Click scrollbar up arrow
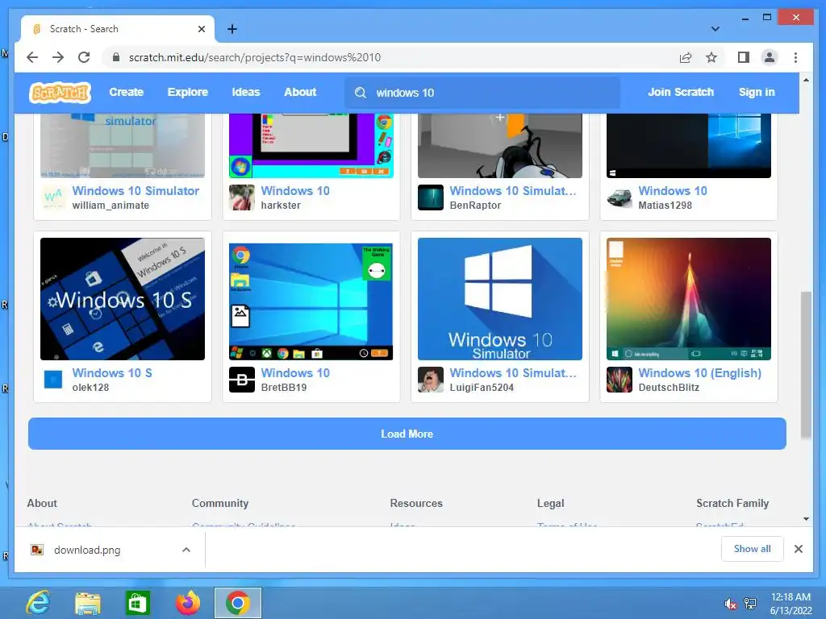 pos(806,80)
